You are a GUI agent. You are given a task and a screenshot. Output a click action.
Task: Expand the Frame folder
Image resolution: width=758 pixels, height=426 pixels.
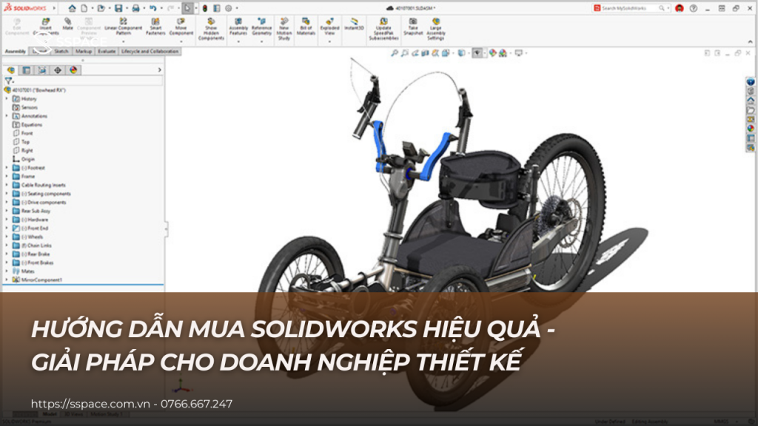(x=7, y=176)
